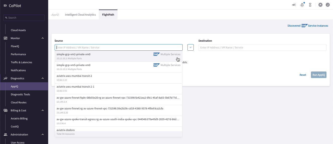Open FlowIQ in sidebar
Screen dimensions: 333x144
[15, 46]
